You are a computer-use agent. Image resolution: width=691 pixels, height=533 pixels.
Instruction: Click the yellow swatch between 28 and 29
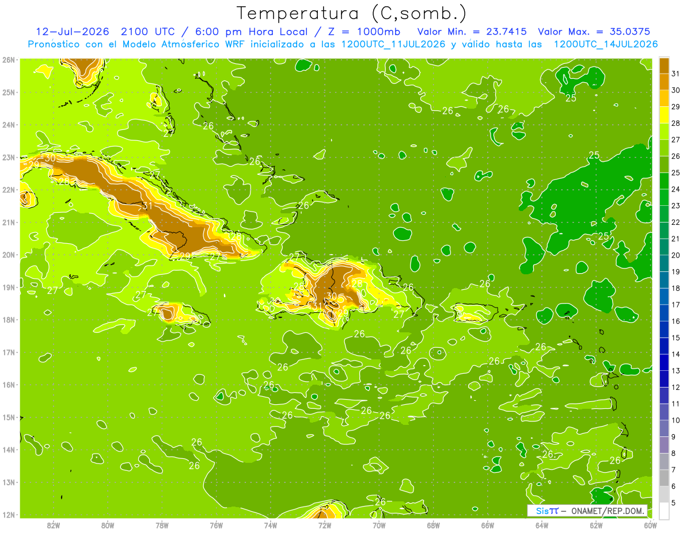[664, 115]
